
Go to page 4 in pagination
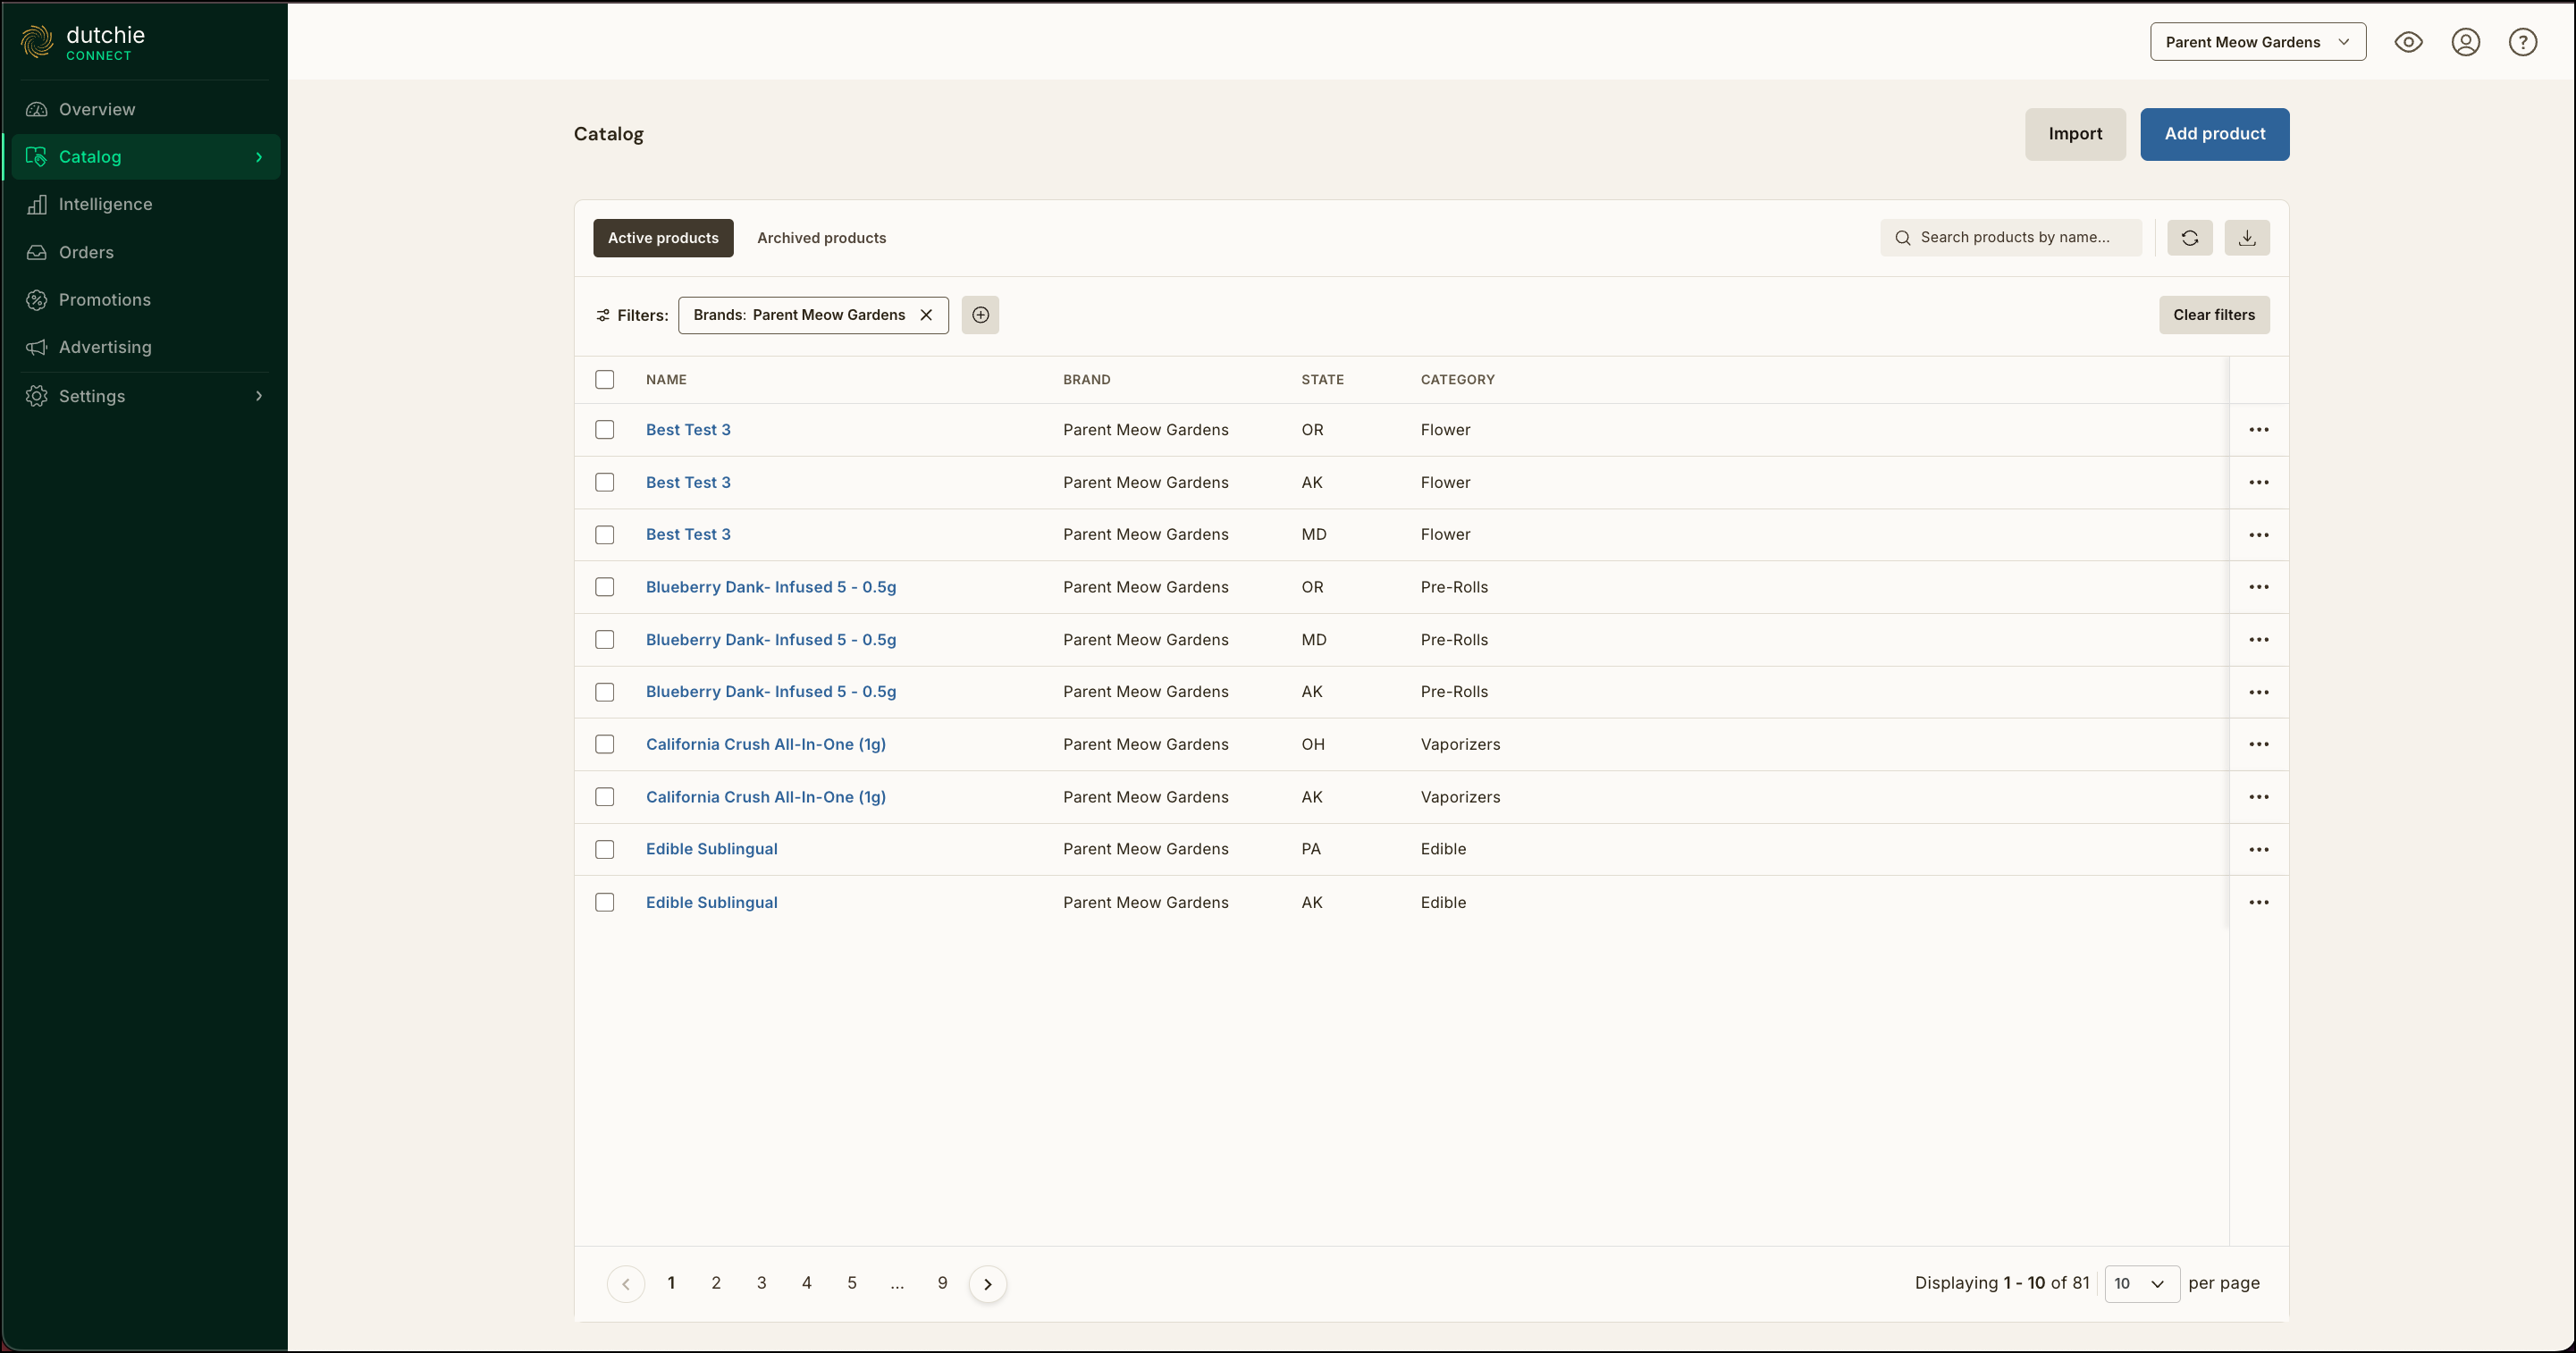pyautogui.click(x=807, y=1283)
